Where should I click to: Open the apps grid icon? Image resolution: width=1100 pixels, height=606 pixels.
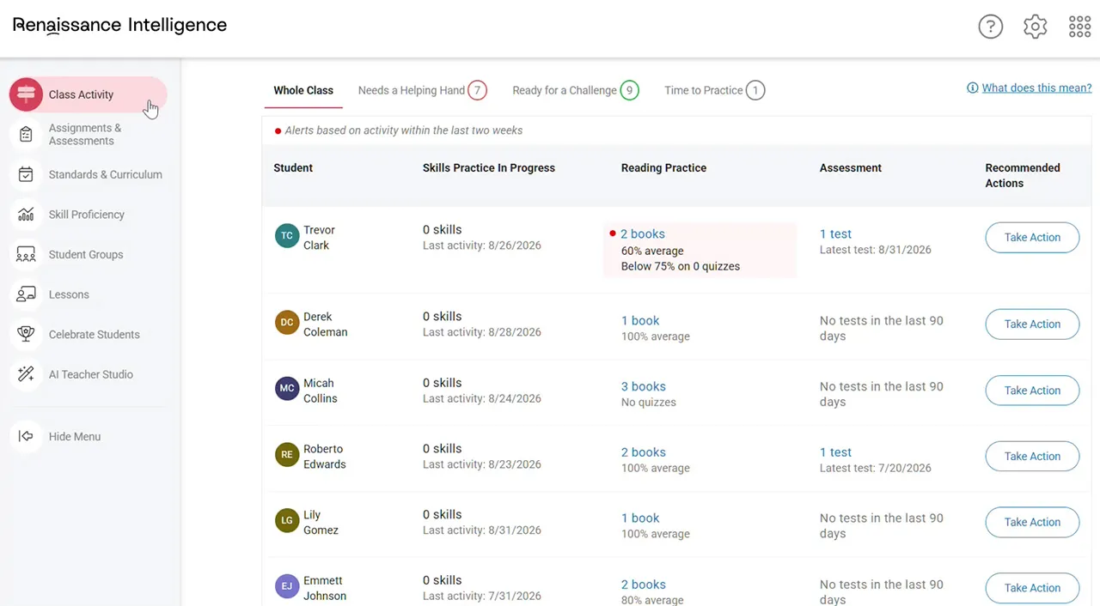(x=1079, y=27)
